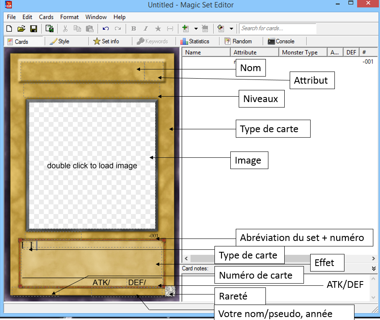Screen dimensions: 380x320
Task: Redo the last undone action
Action: [118, 28]
